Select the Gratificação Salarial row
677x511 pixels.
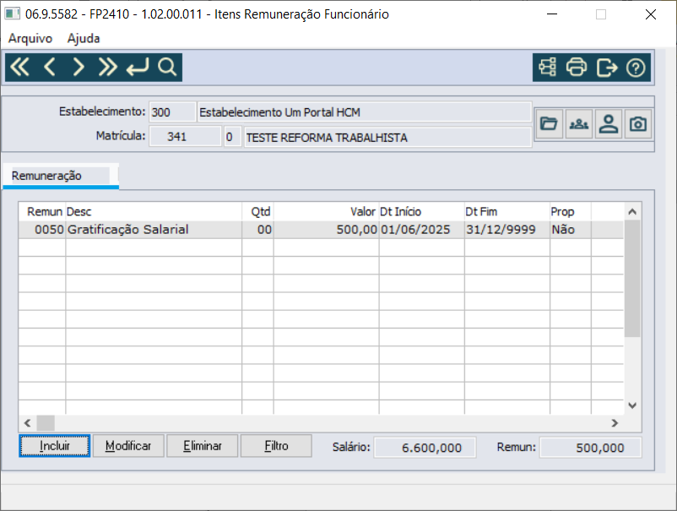(321, 230)
